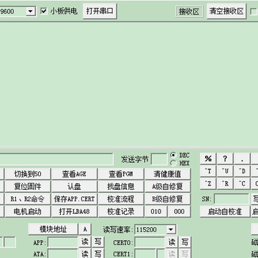This screenshot has height=258, width=258.
Task: Click the 发送字节 input box
Action: pos(158,159)
